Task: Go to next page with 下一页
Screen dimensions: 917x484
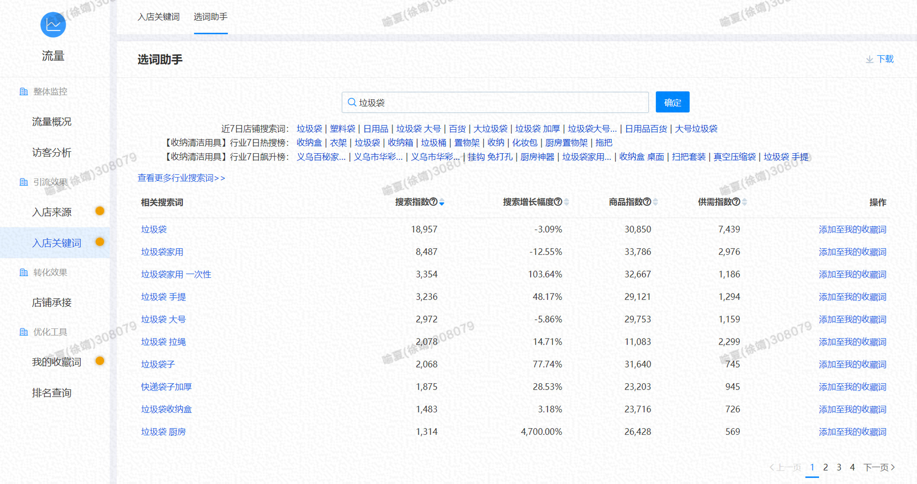Action: point(879,467)
